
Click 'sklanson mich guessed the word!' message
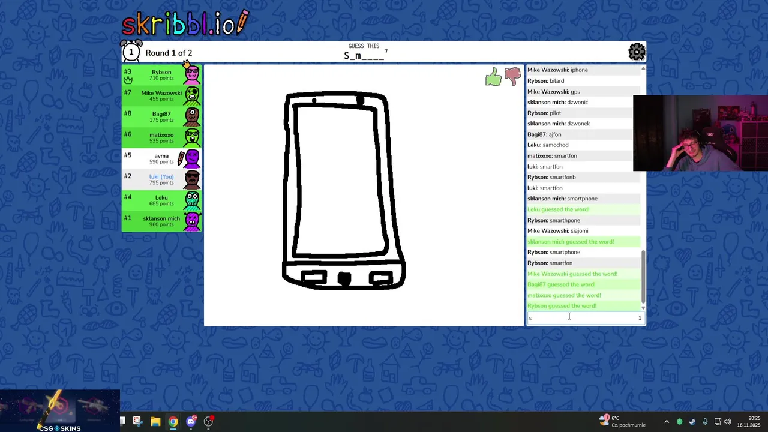tap(571, 242)
